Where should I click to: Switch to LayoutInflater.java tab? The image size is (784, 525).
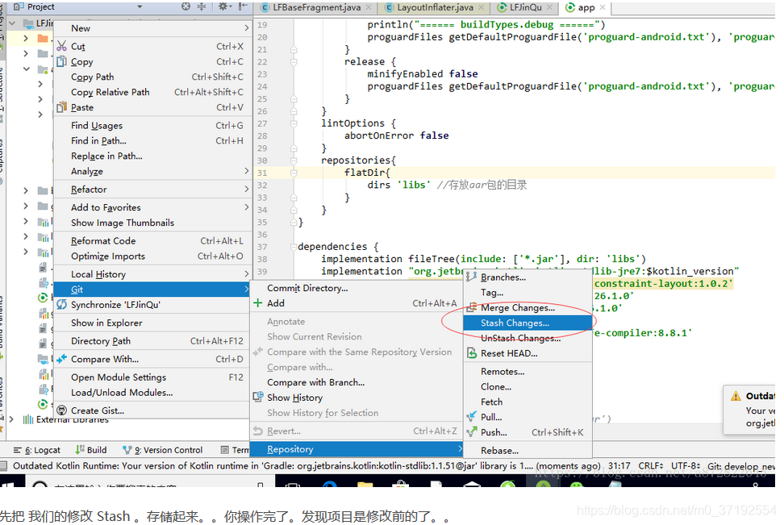pyautogui.click(x=435, y=7)
